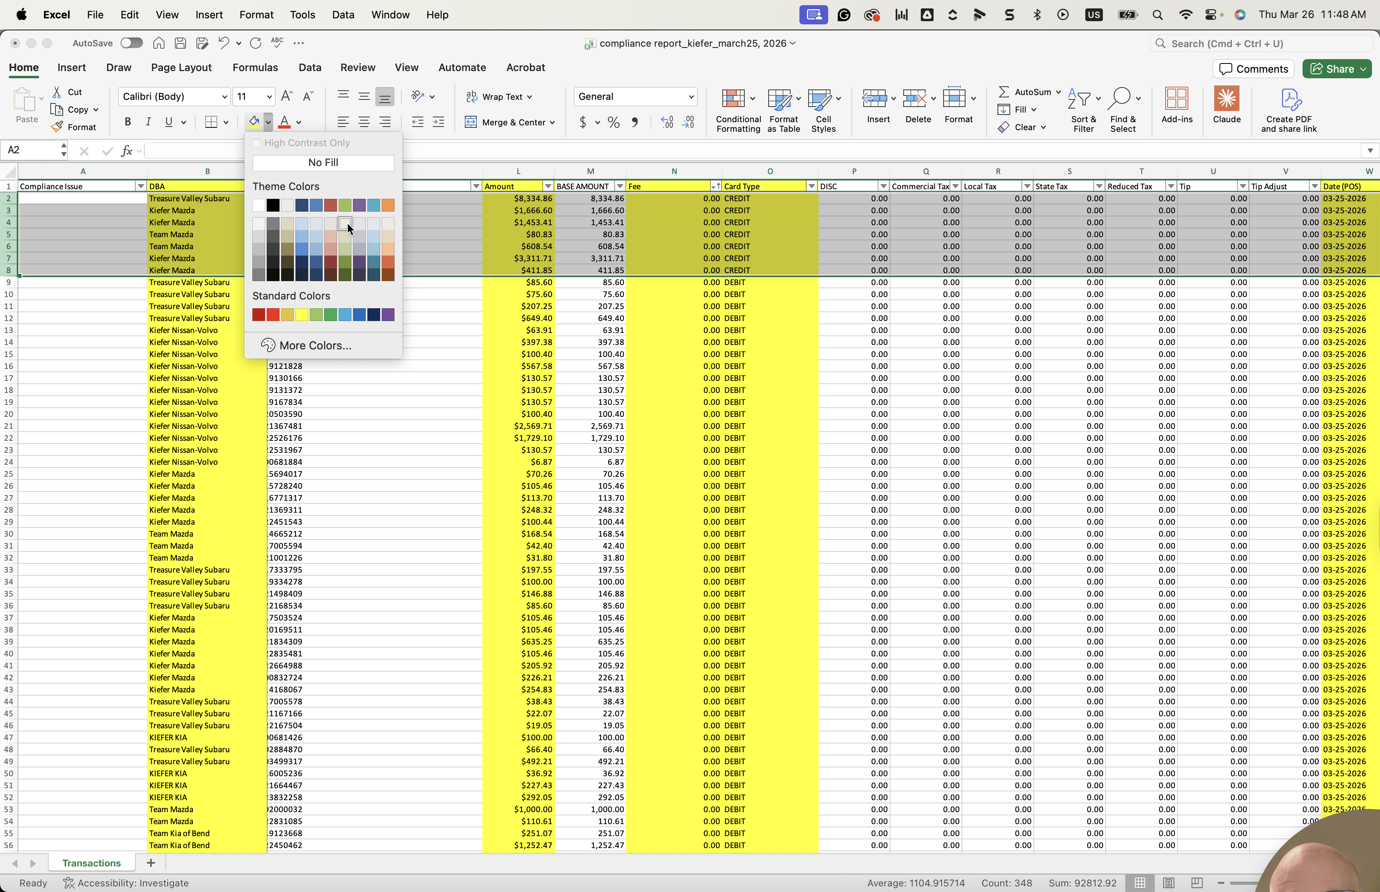Open the Data menu in menu bar
The image size is (1380, 892).
(x=343, y=14)
